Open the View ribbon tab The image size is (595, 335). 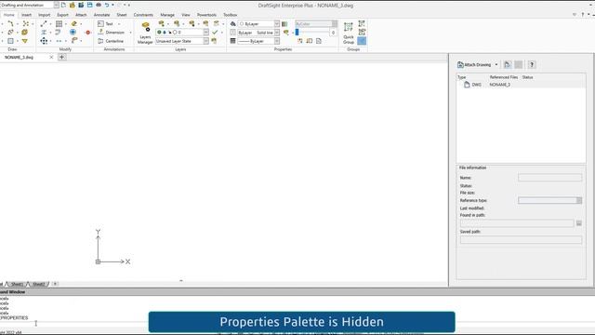click(x=186, y=15)
